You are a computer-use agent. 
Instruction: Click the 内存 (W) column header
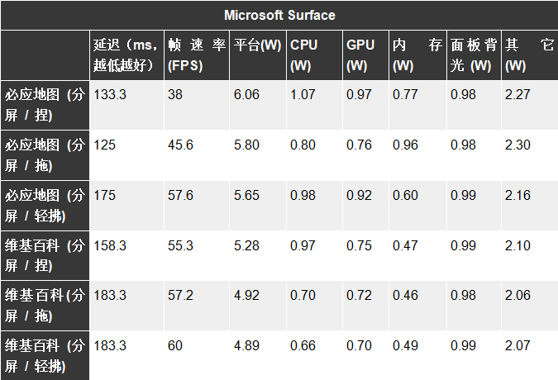(x=417, y=55)
